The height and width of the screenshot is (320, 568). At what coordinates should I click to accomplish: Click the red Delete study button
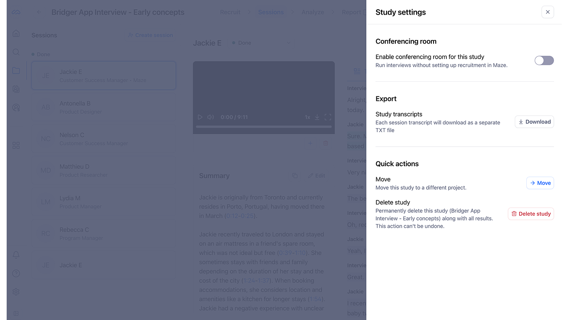click(531, 214)
